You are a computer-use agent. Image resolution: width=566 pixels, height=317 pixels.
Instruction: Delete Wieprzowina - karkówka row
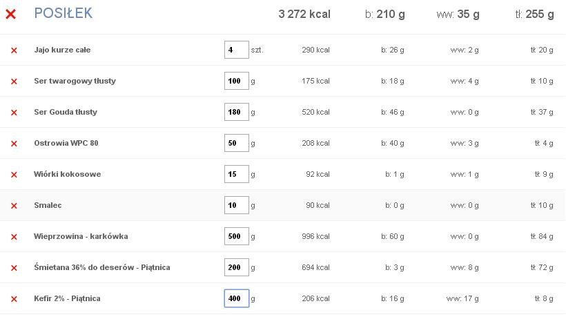(14, 236)
